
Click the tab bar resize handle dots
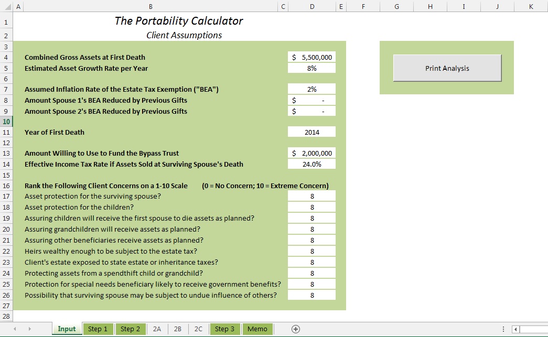504,329
